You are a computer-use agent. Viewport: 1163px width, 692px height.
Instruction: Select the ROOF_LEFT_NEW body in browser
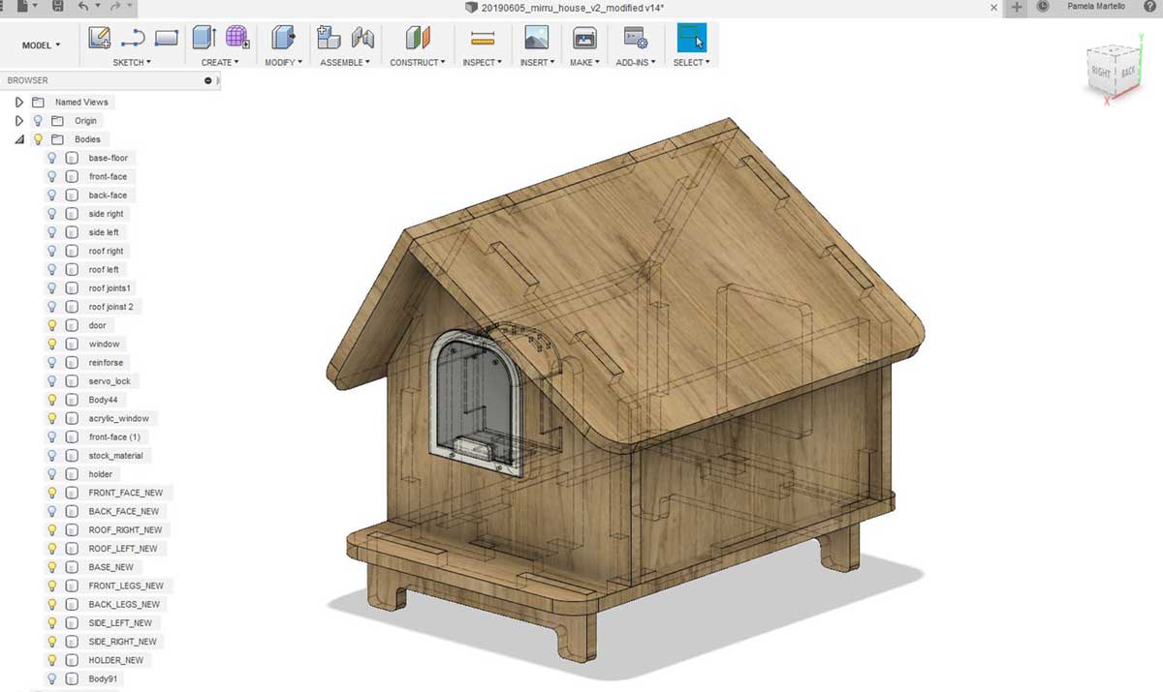tap(122, 549)
